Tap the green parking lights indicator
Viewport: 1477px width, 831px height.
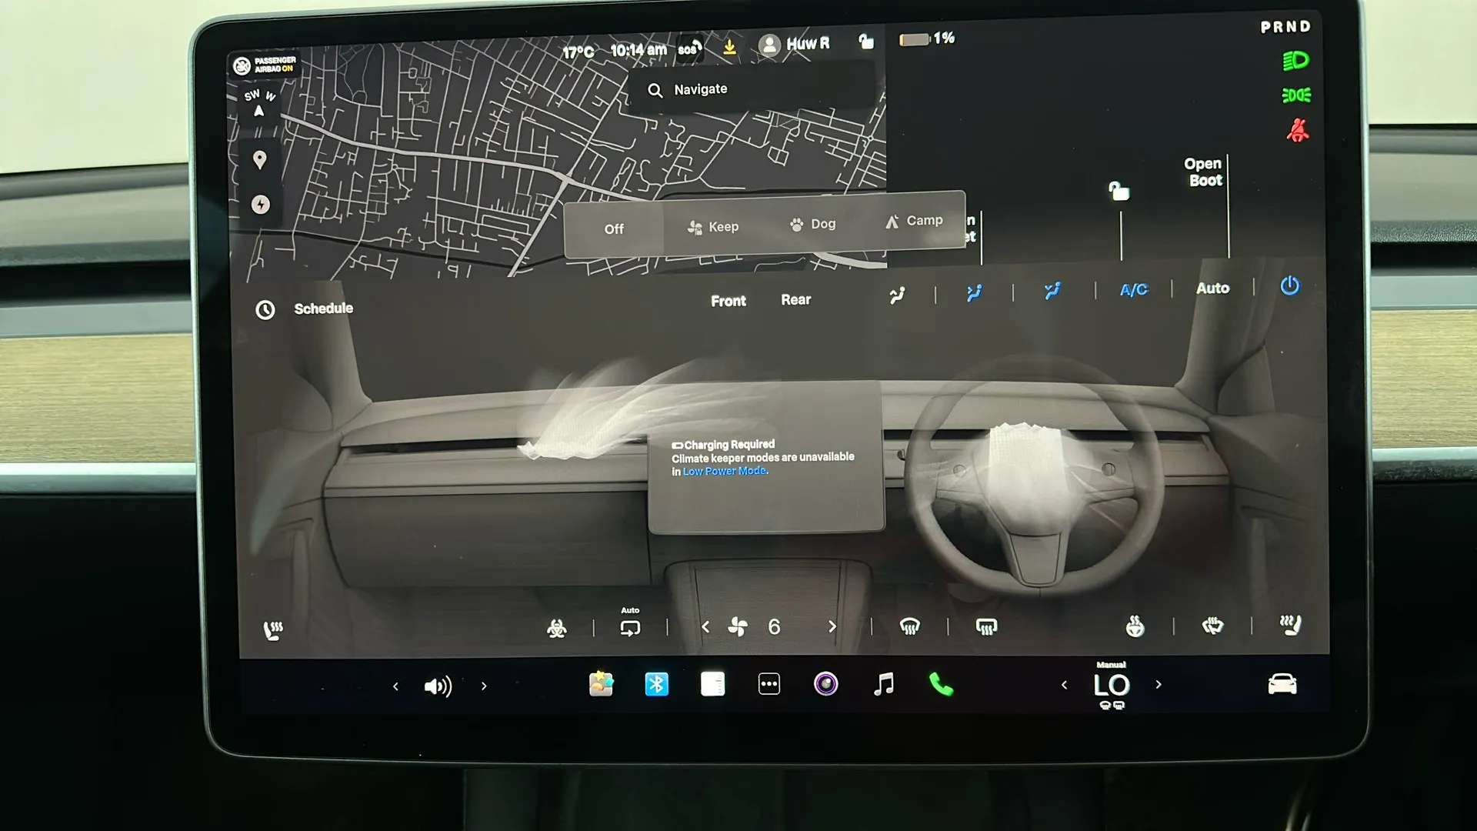[x=1296, y=95]
